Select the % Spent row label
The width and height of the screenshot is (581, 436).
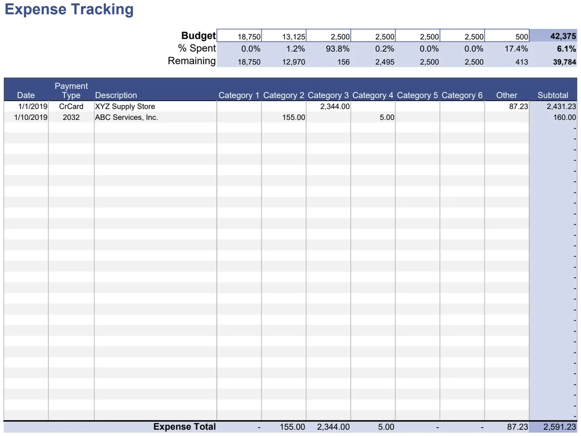[x=197, y=48]
